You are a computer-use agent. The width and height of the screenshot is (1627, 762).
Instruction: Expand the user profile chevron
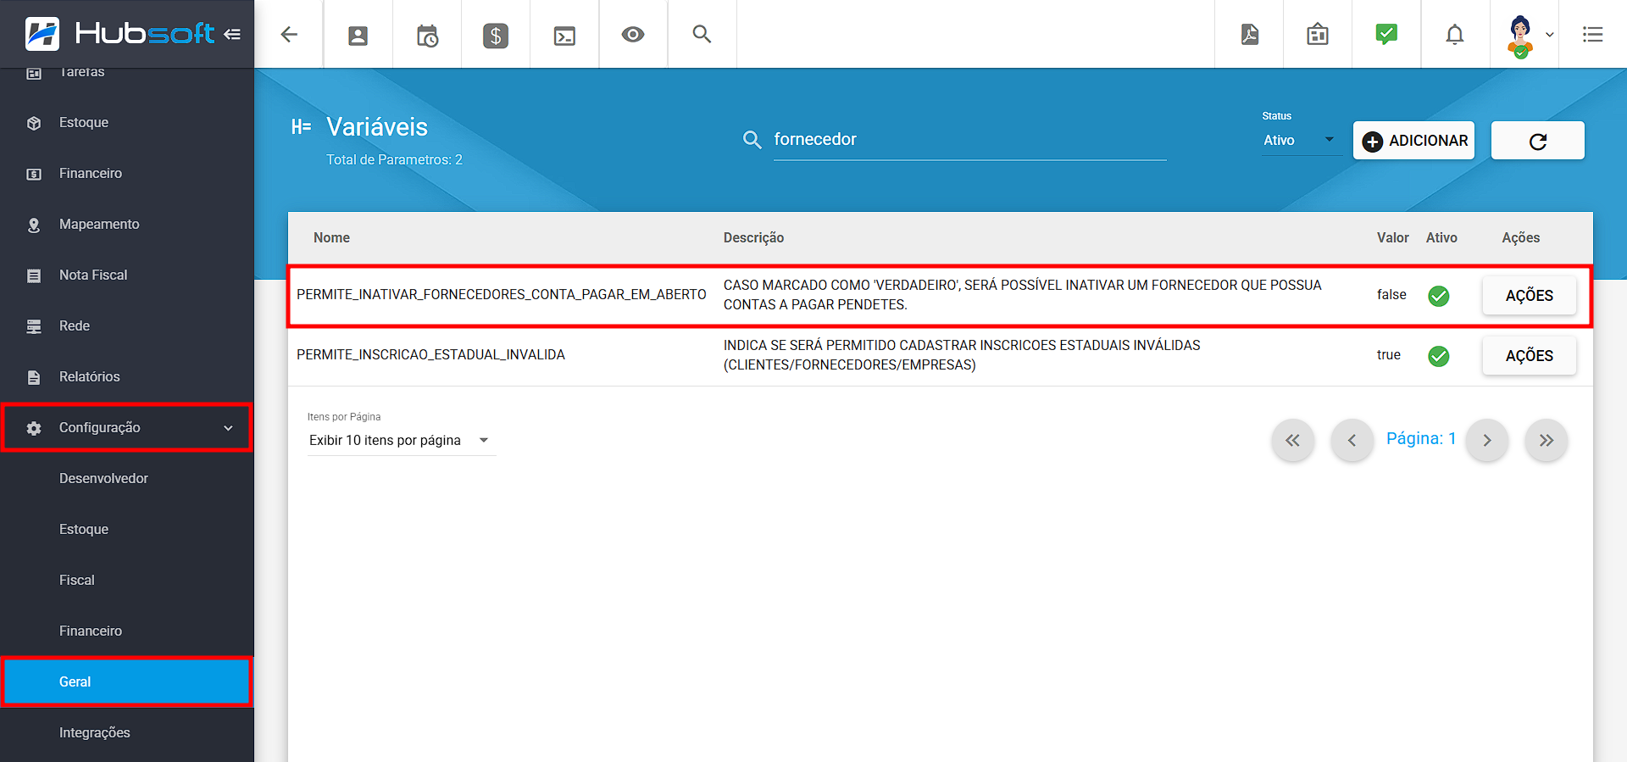click(1550, 35)
